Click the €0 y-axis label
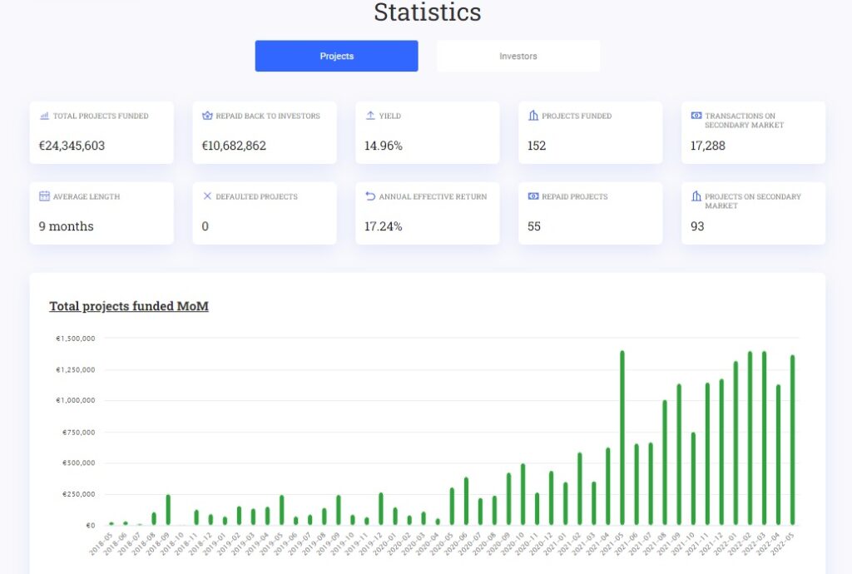Screen dimensions: 852x574 tap(90, 525)
